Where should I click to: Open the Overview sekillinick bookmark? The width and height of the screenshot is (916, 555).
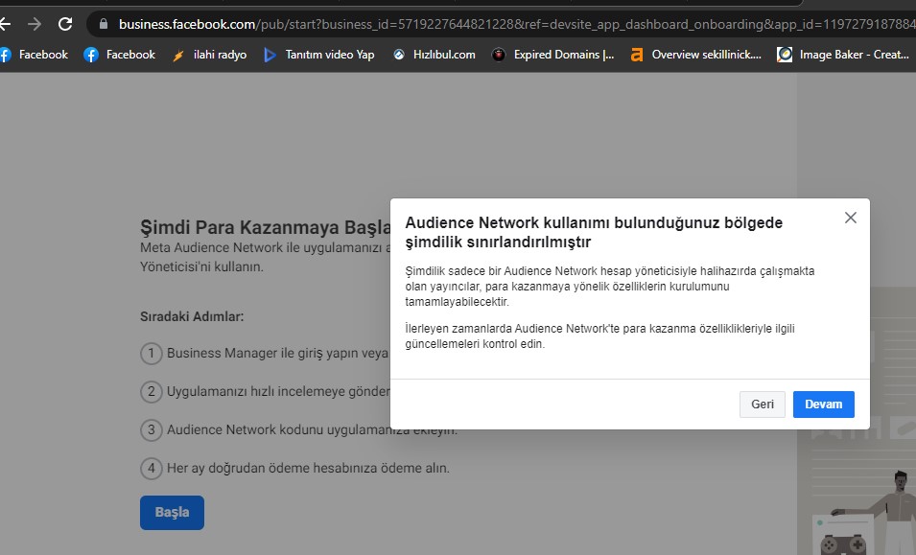pos(695,55)
